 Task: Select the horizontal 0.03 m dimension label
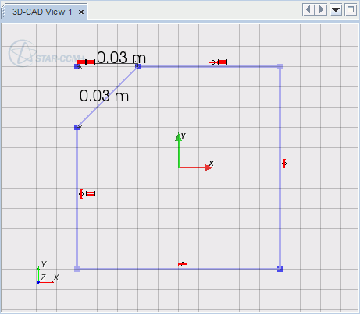121,58
